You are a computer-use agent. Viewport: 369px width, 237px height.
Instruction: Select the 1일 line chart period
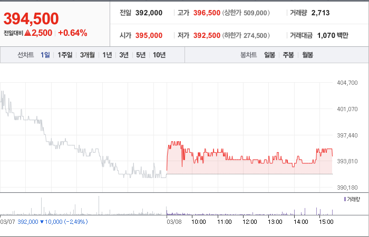tap(45, 55)
